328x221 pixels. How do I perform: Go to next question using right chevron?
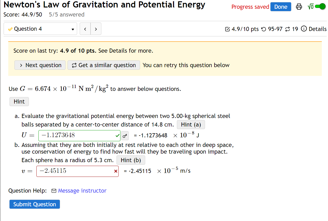pyautogui.click(x=96, y=29)
